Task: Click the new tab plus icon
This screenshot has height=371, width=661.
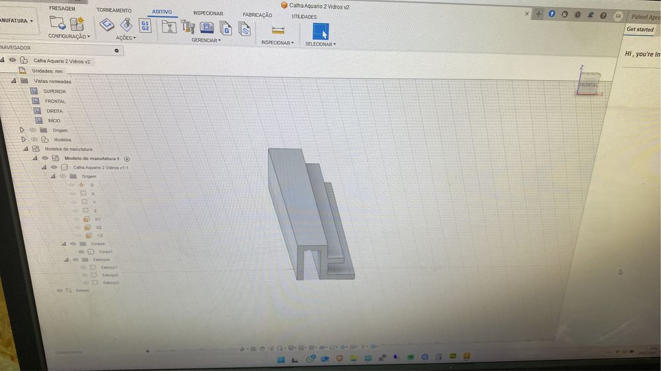Action: click(x=538, y=14)
